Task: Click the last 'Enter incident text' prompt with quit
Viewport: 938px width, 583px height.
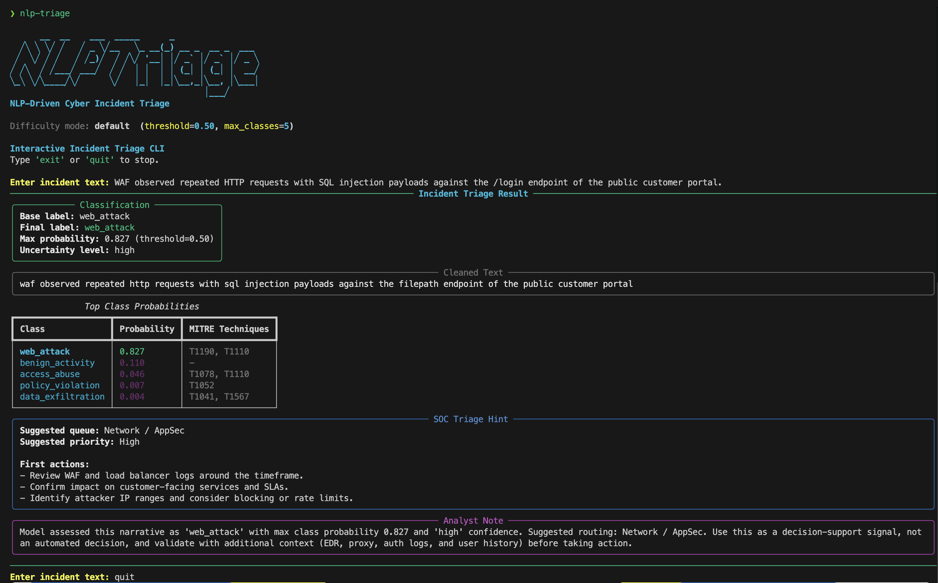Action: click(72, 577)
